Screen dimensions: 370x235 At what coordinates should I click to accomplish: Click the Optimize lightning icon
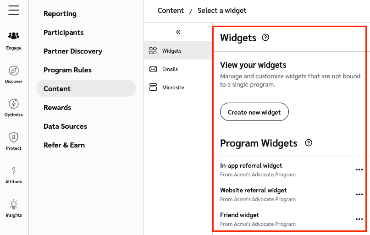(x=14, y=104)
